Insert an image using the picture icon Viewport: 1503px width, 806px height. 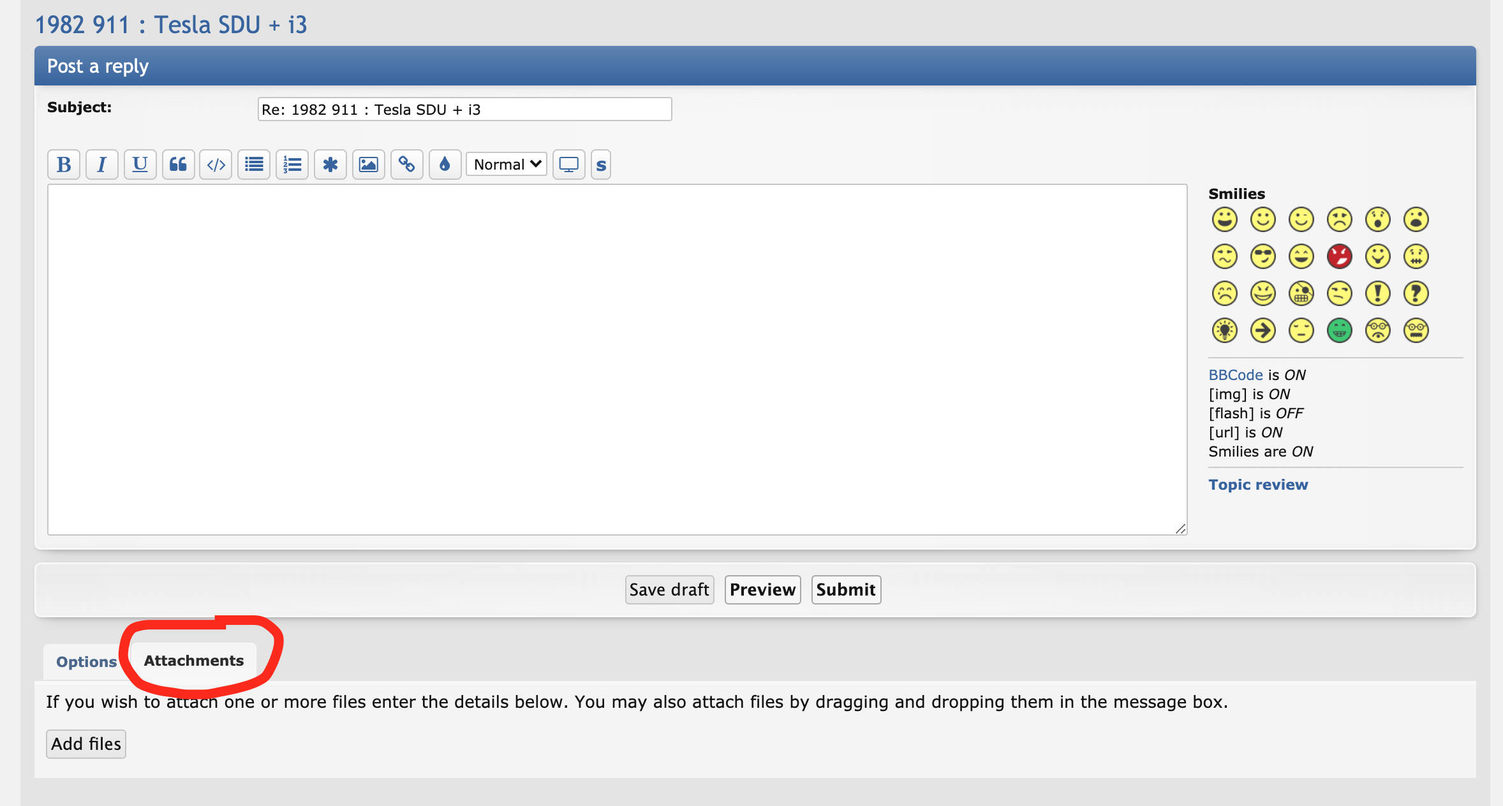coord(368,165)
